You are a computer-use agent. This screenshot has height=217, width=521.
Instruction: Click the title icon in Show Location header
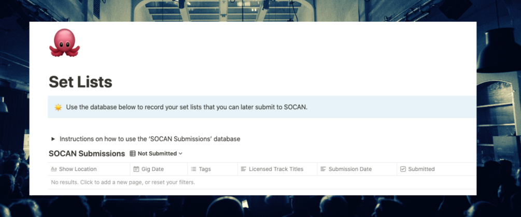click(54, 169)
